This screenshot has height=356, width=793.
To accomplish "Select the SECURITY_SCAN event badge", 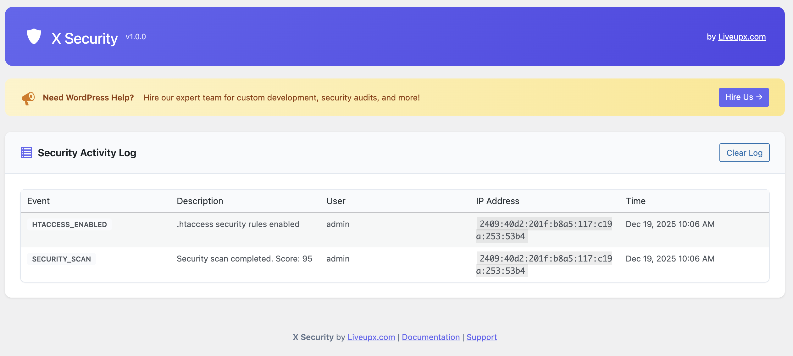I will click(x=62, y=259).
